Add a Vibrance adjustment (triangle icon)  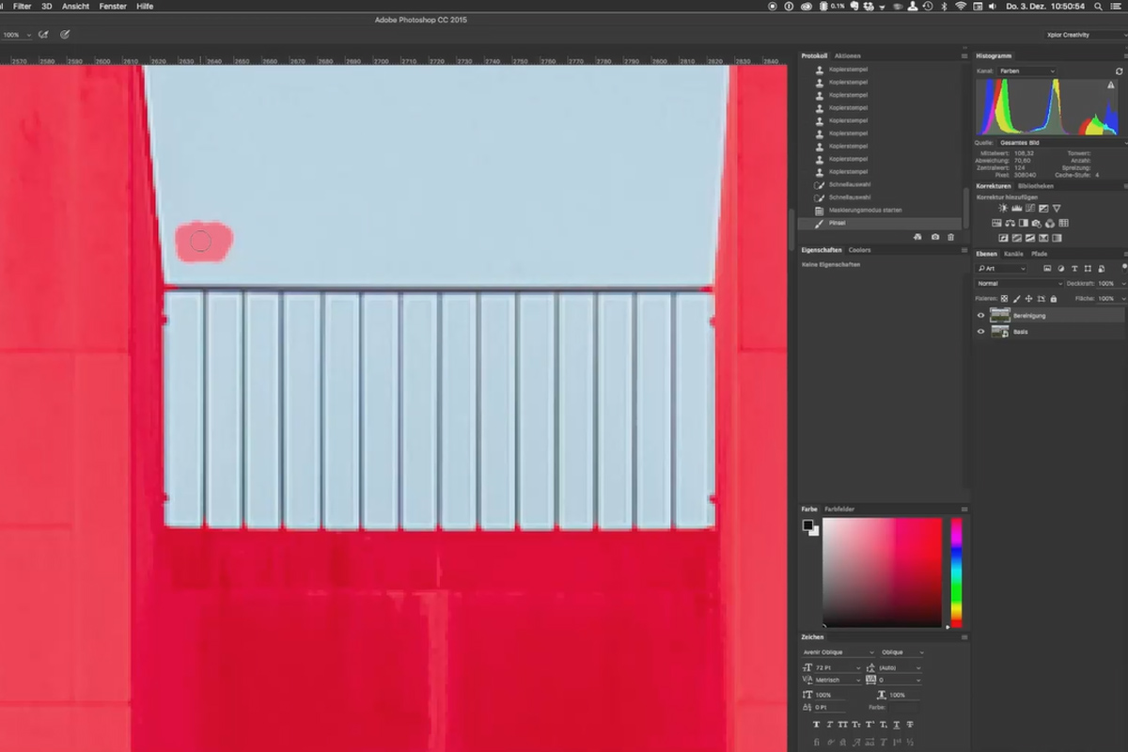pyautogui.click(x=1057, y=208)
